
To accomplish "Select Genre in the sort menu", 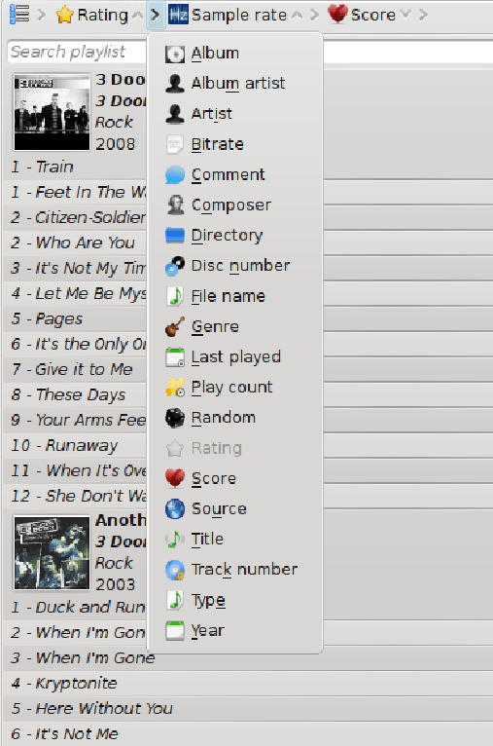I will point(235,327).
